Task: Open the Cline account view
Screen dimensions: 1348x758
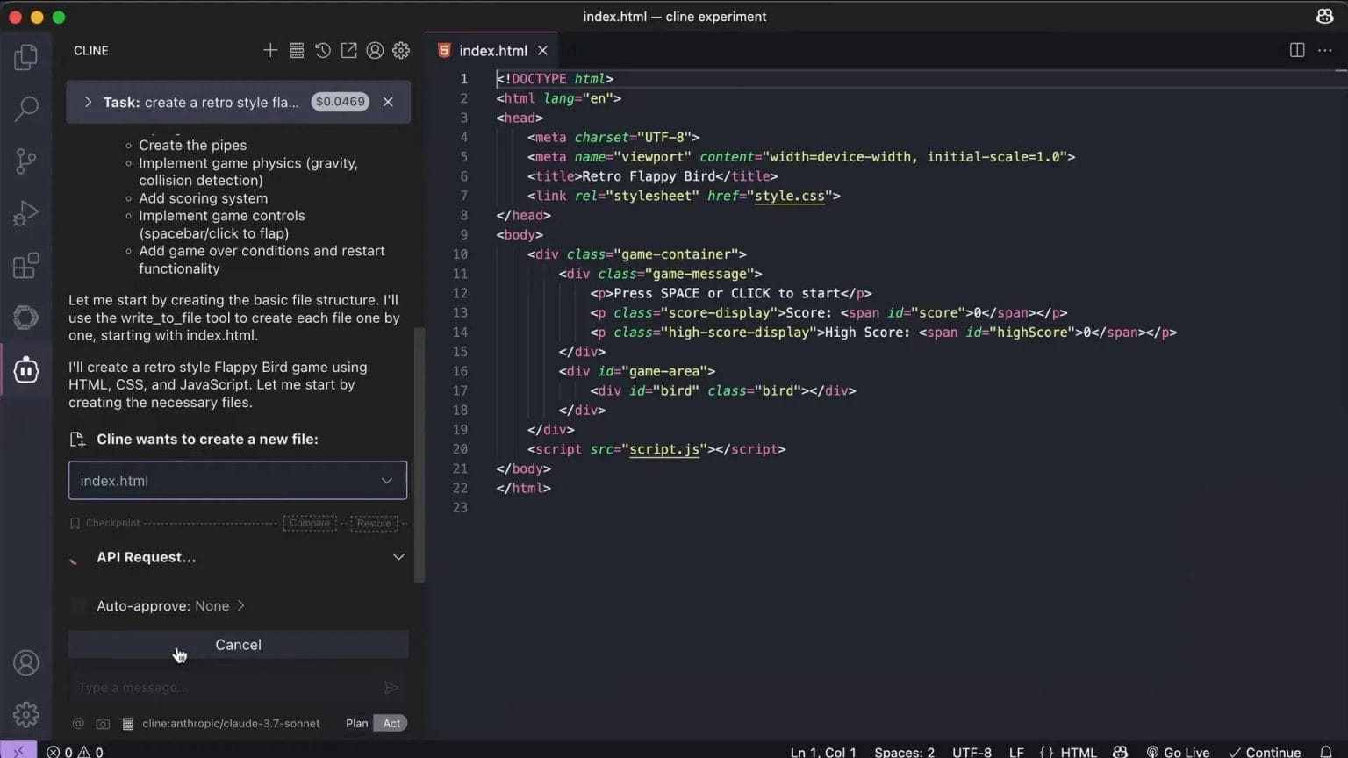Action: (x=375, y=50)
